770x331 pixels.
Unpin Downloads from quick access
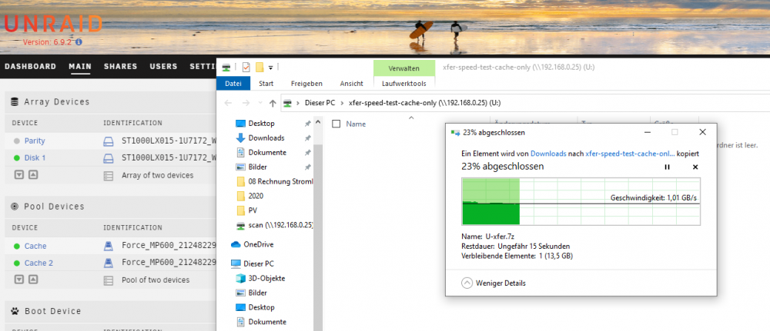tap(307, 138)
